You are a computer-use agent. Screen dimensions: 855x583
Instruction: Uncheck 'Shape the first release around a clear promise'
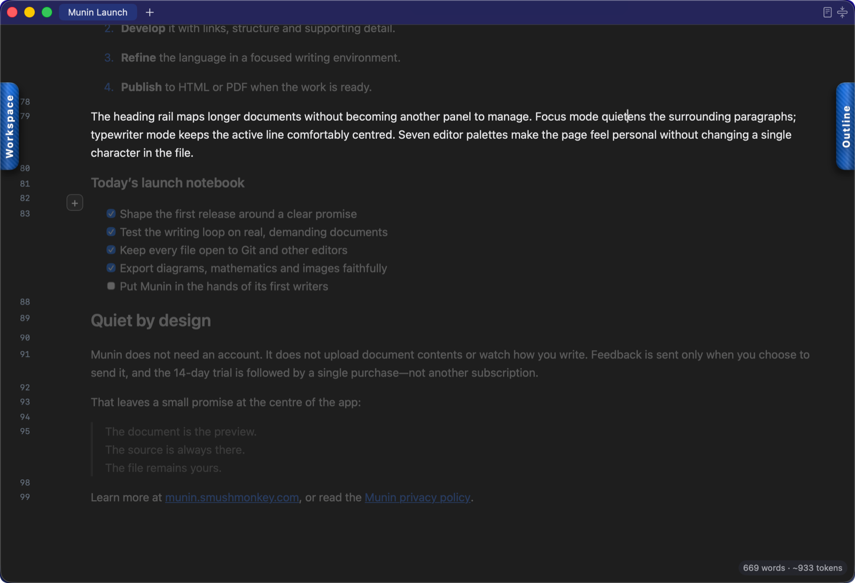pyautogui.click(x=111, y=214)
